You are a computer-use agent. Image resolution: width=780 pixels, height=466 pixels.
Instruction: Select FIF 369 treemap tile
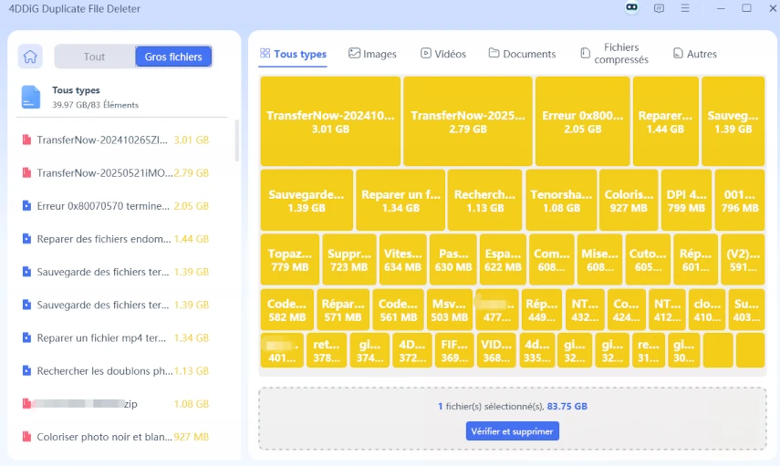(454, 350)
